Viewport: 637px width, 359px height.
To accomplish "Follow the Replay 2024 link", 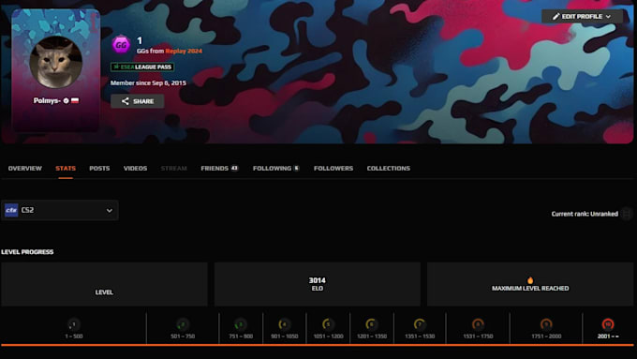I will 184,52.
